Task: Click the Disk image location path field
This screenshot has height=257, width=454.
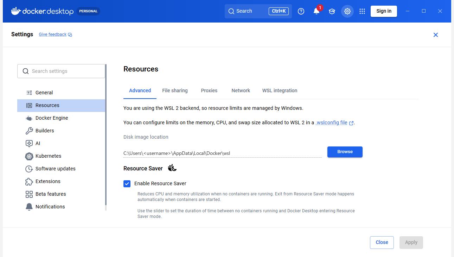Action: pos(223,153)
